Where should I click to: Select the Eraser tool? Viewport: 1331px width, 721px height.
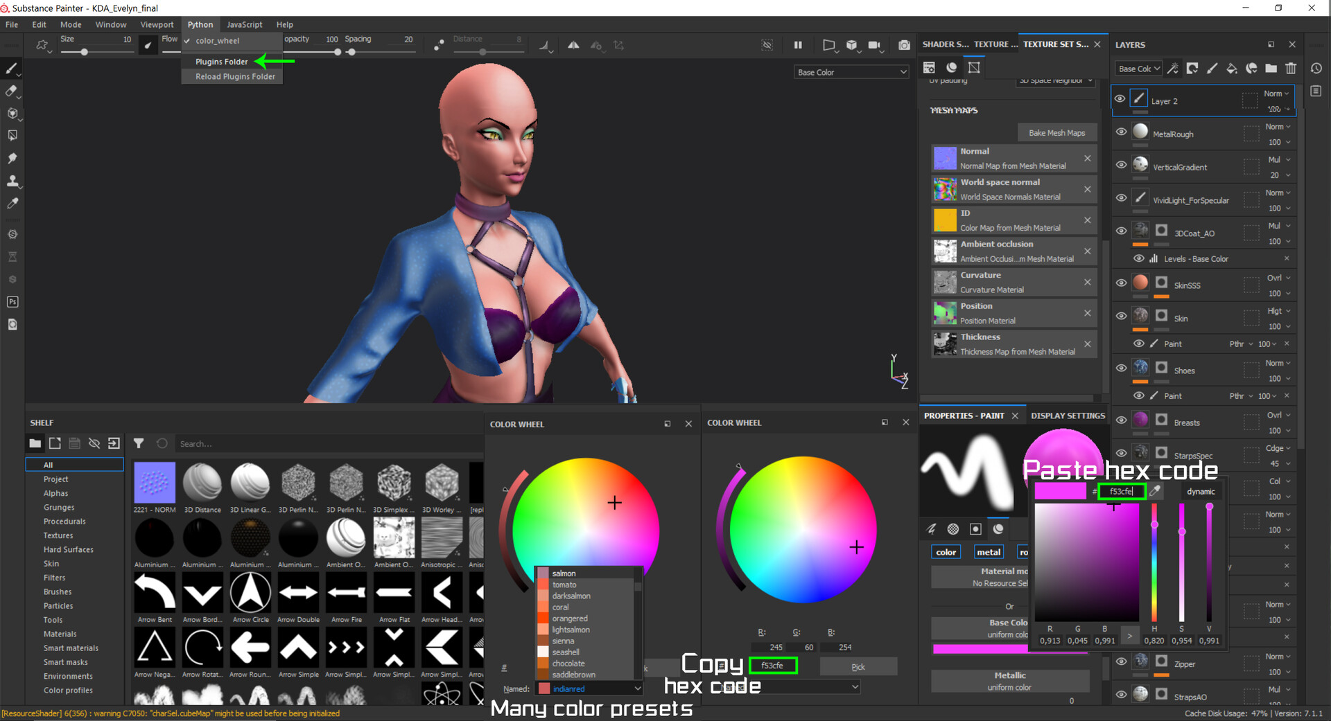[12, 91]
